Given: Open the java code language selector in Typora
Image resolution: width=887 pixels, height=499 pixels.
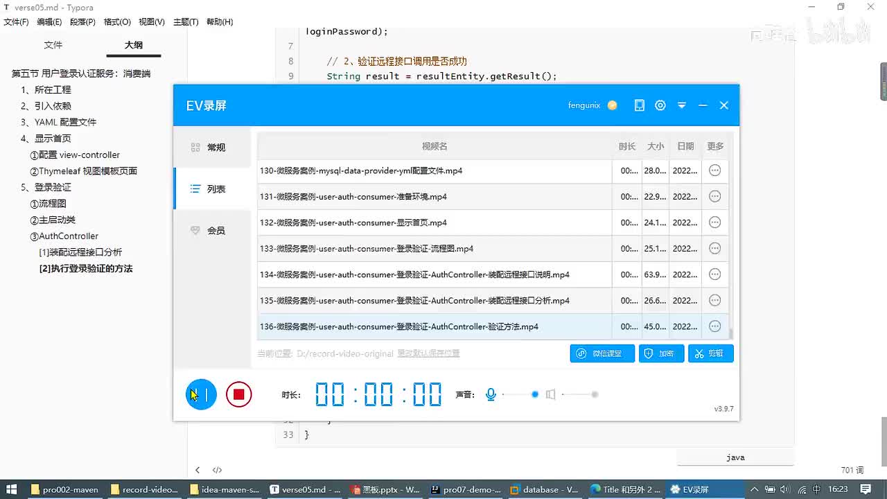Looking at the screenshot, I should (x=735, y=457).
